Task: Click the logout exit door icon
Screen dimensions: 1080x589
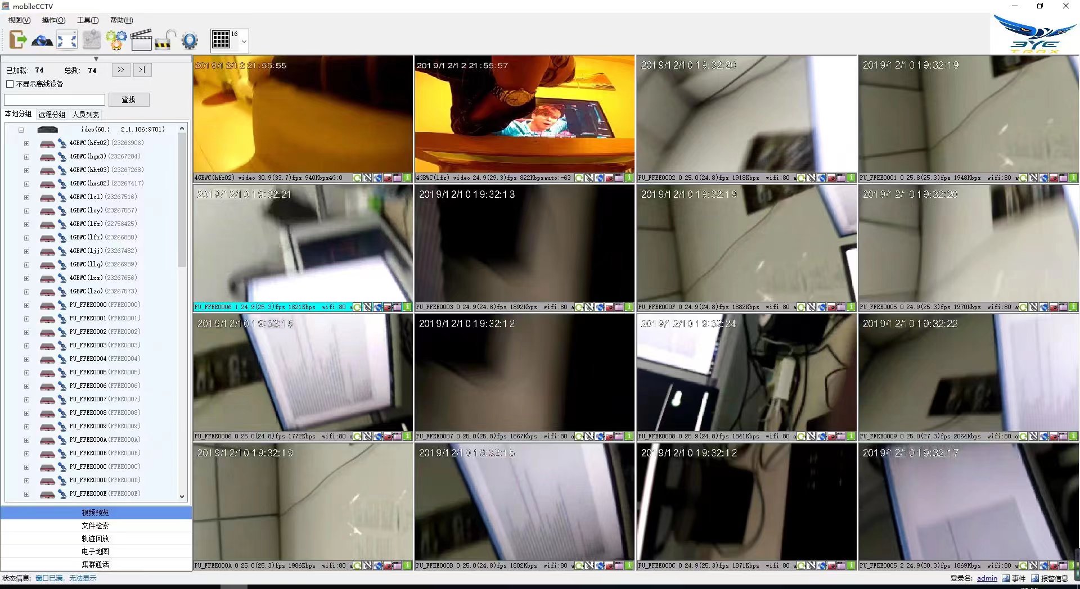Action: pos(18,40)
